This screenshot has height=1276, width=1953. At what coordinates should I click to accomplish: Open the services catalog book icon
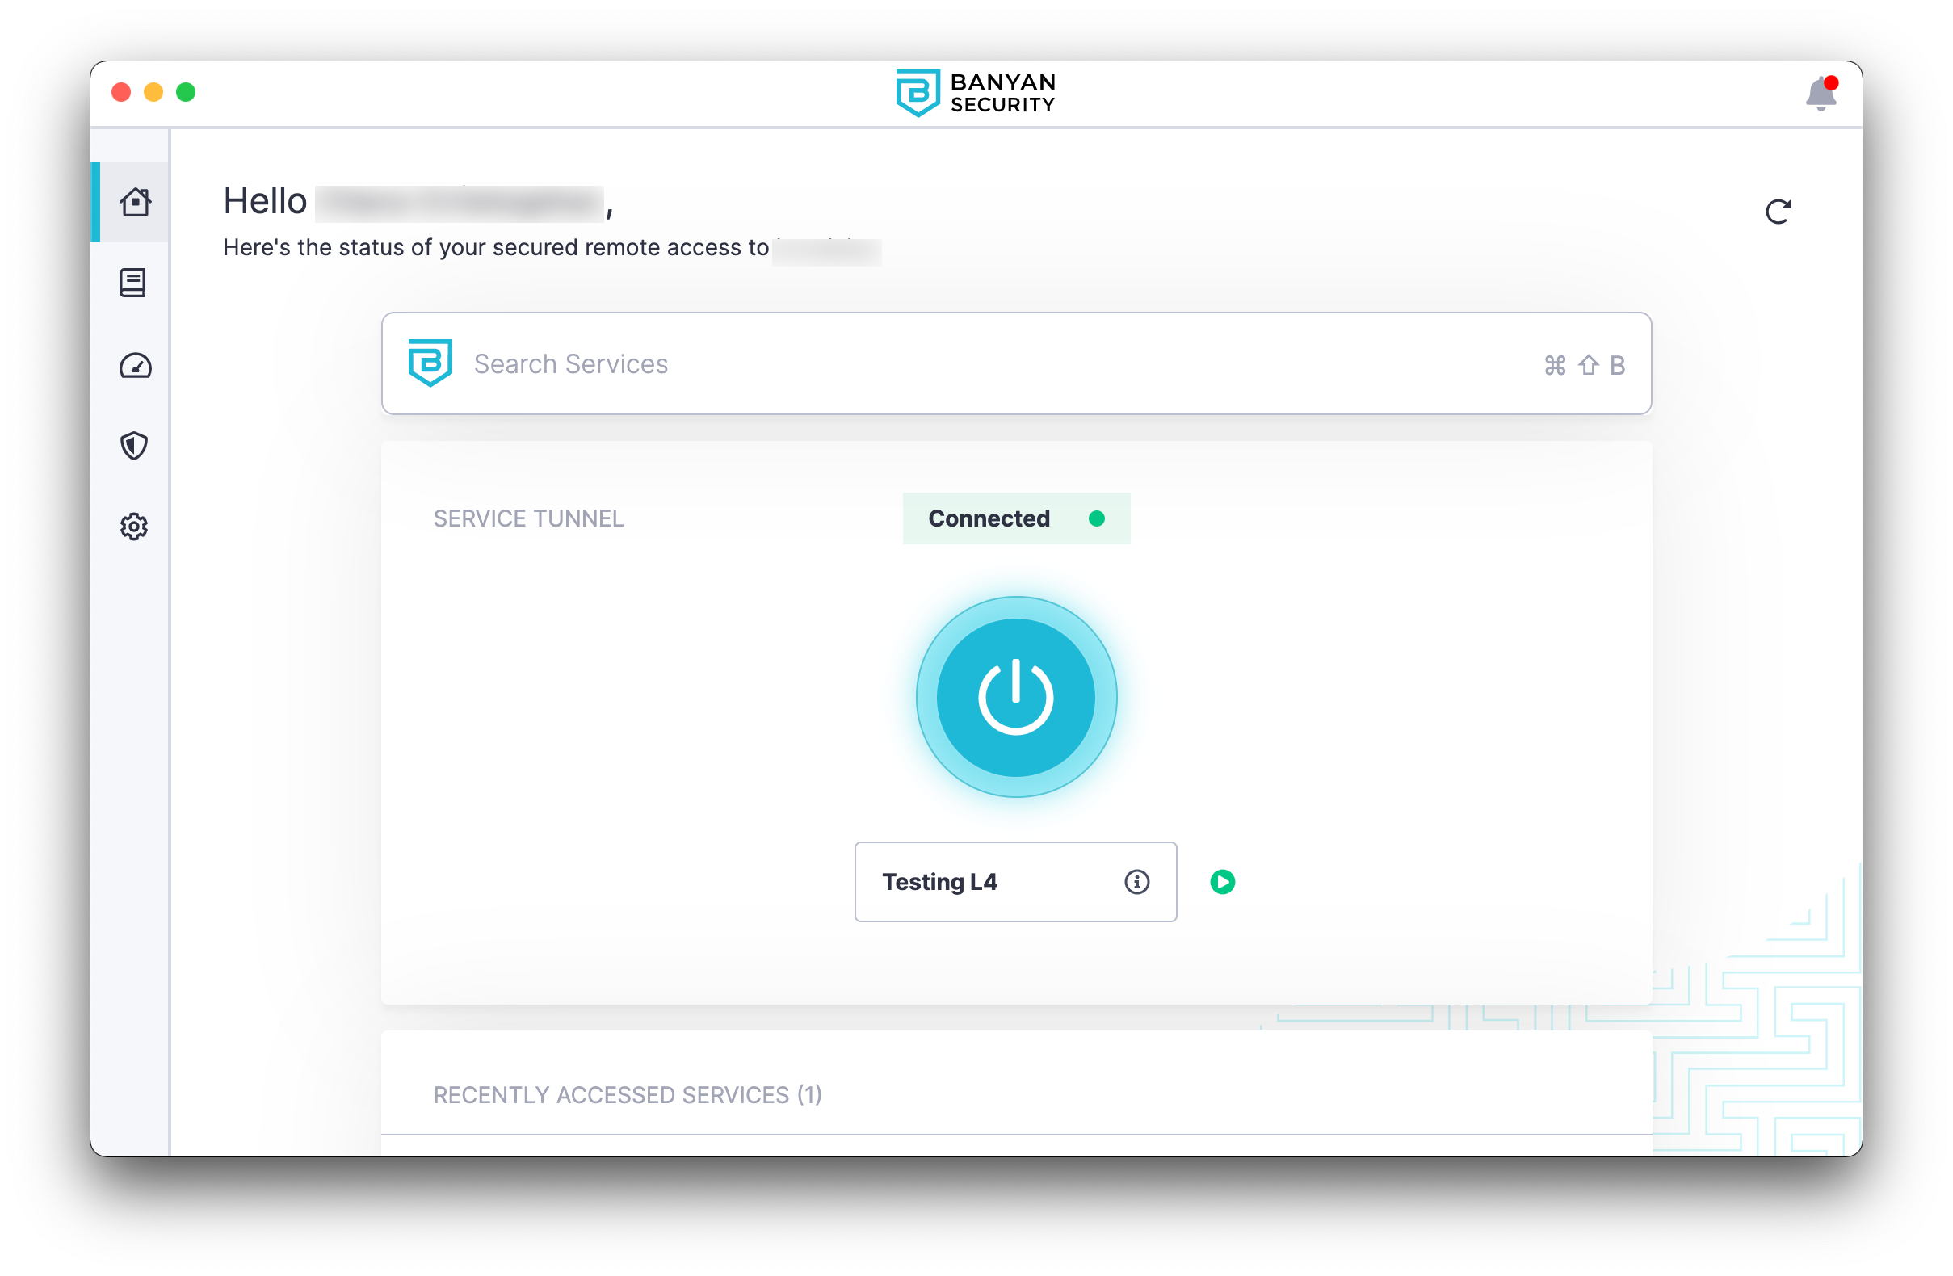(x=133, y=283)
